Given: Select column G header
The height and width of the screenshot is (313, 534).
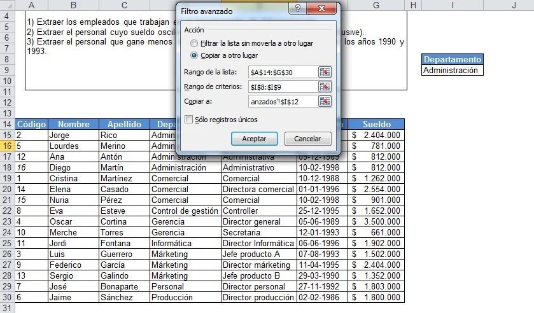Looking at the screenshot, I should coord(376,6).
